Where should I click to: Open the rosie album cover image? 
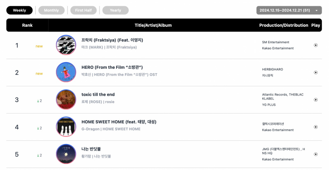tap(66, 100)
